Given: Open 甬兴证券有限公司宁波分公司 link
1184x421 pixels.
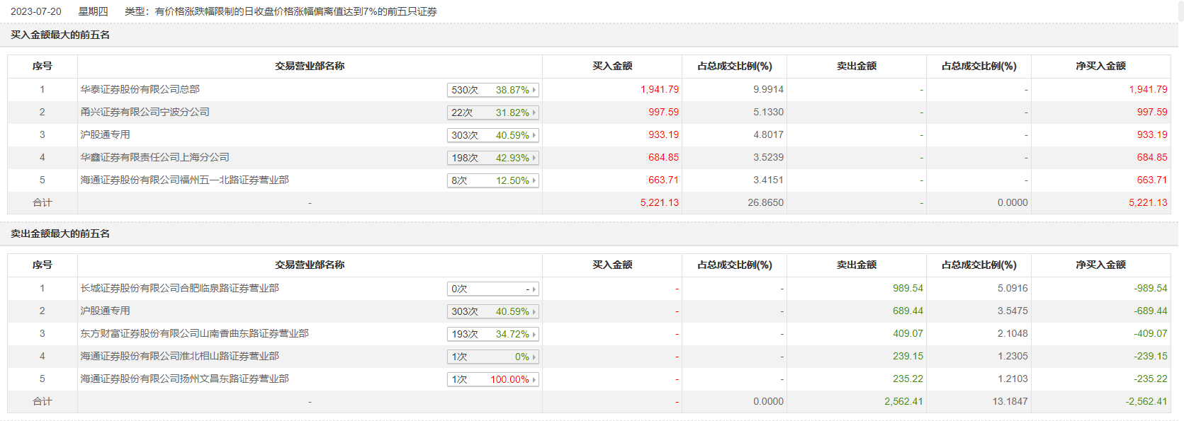Looking at the screenshot, I should click(x=145, y=112).
